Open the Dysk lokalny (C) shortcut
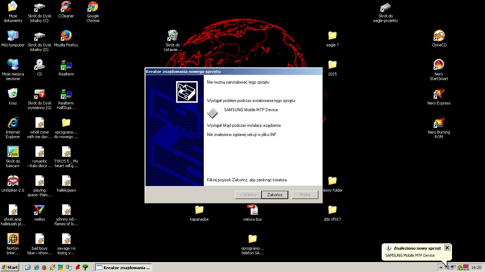485x272 pixels. [39, 12]
